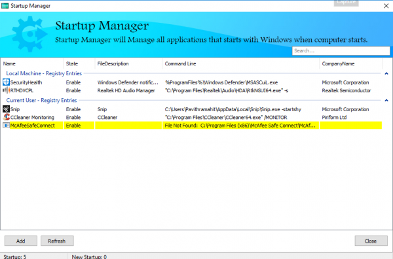Screen dimensions: 393x259
Task: Click the CCleaner Monitoring icon
Action: pyautogui.click(x=6, y=117)
